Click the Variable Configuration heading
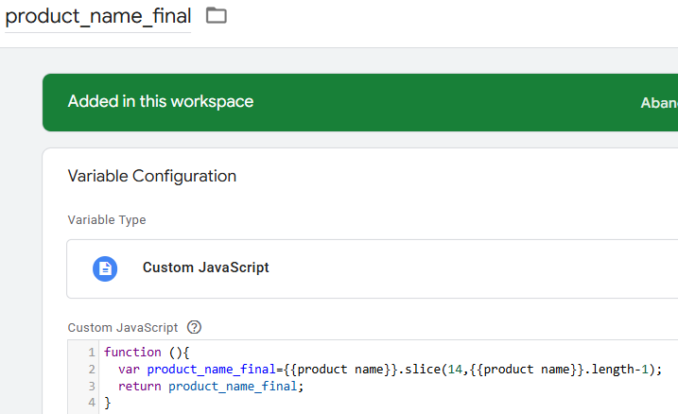 pos(152,177)
